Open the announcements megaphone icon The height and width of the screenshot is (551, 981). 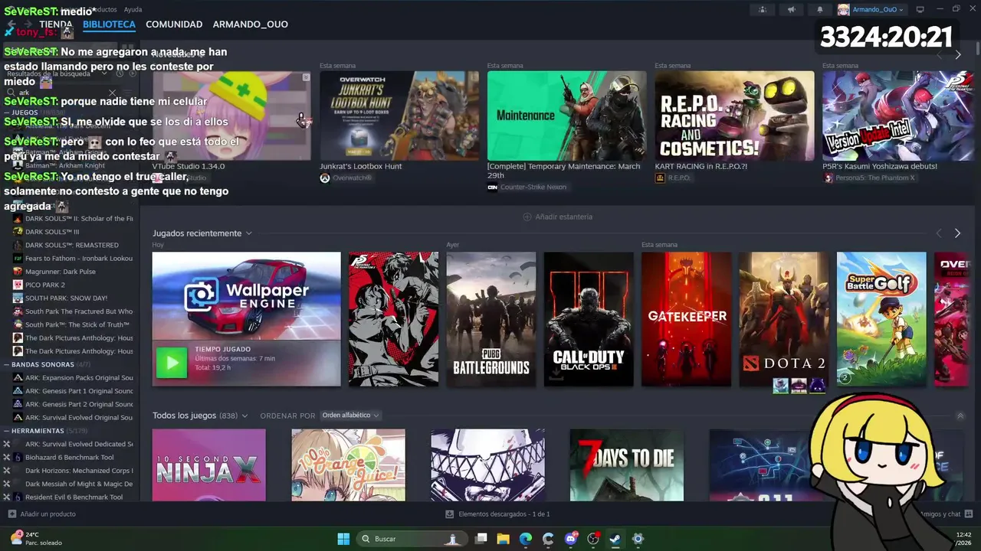coord(791,9)
